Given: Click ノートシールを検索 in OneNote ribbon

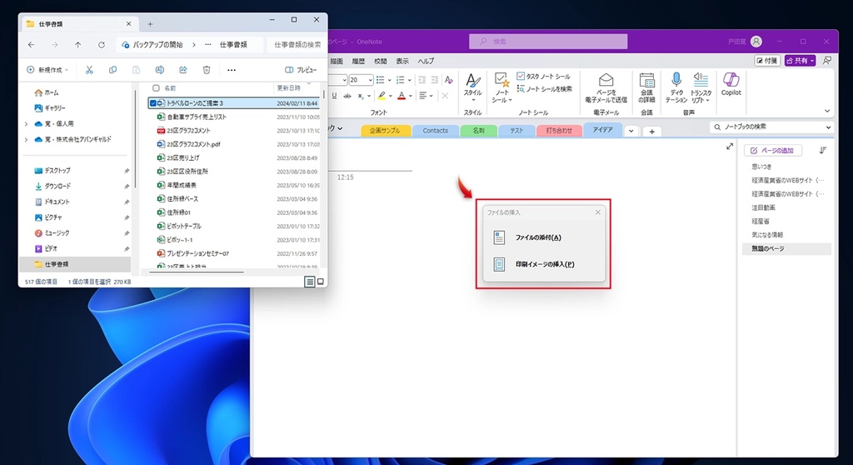Looking at the screenshot, I should (544, 89).
